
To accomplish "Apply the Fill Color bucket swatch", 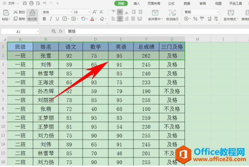I will pos(83,19).
